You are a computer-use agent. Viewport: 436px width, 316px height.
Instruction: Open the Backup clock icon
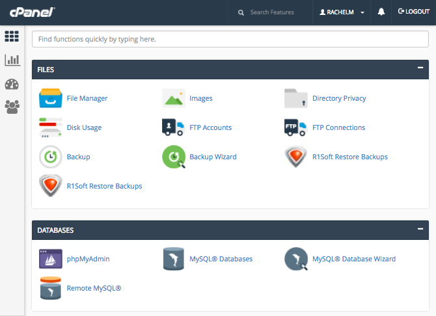tap(51, 157)
